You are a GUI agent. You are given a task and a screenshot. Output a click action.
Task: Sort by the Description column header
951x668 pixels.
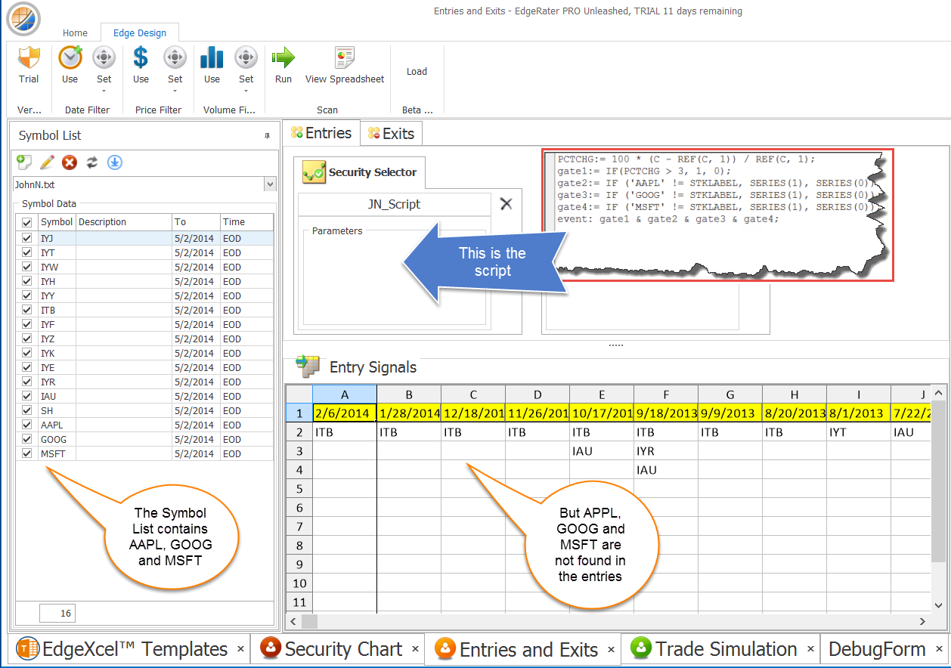click(124, 222)
